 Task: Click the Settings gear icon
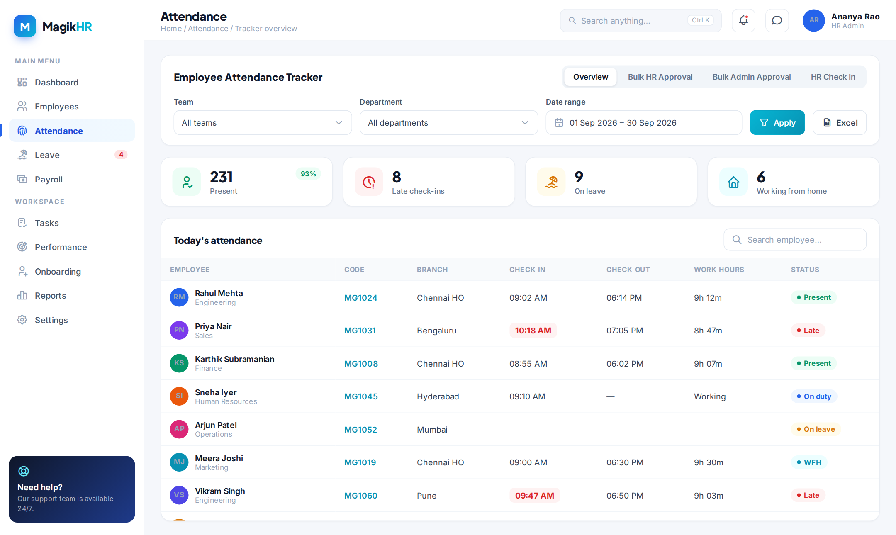(22, 320)
